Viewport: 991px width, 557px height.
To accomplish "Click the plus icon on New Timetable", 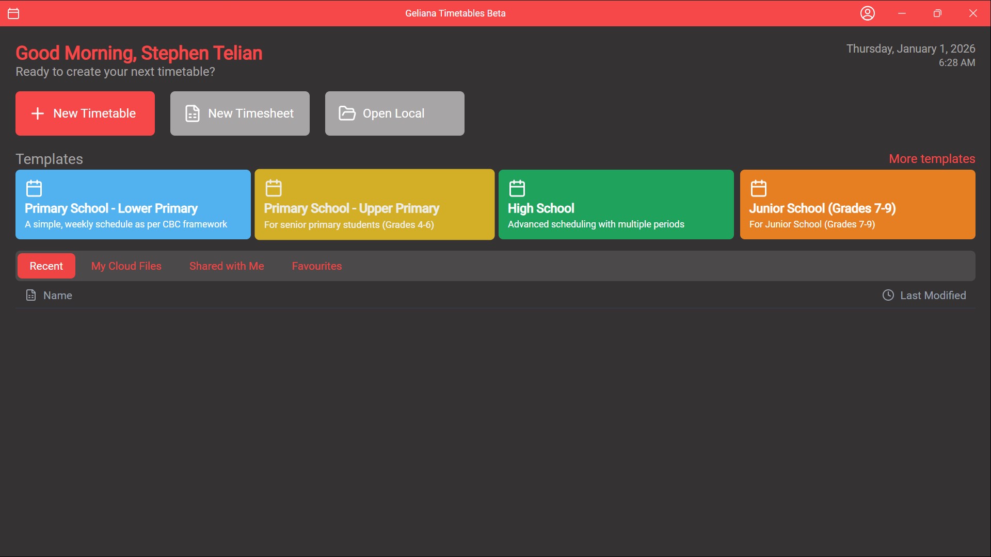I will click(38, 113).
